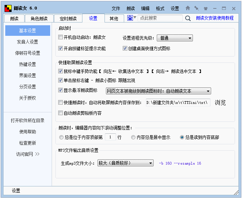Image resolution: width=242 pixels, height=198 pixels.
Task: Click the blue paw search engine icon
Action: [x=130, y=18]
